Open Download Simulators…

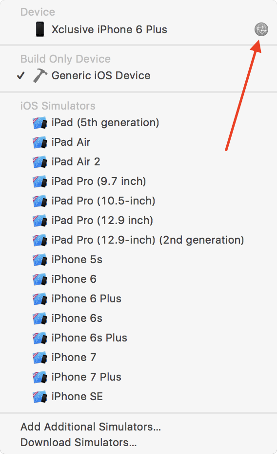point(79,442)
